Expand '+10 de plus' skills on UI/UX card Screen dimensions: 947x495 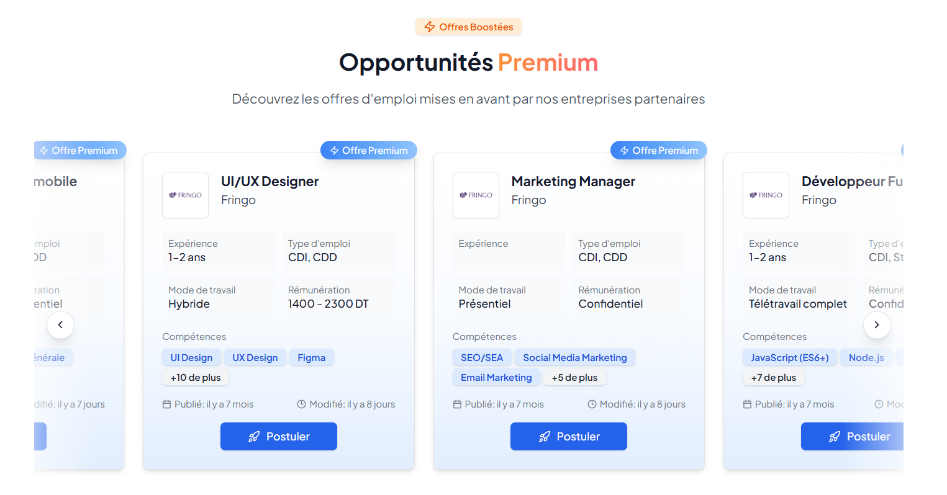pyautogui.click(x=196, y=378)
